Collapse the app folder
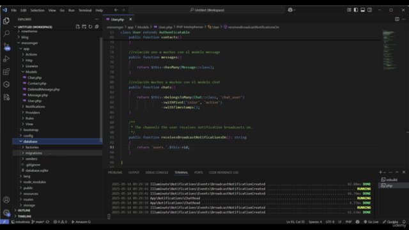The height and width of the screenshot is (230, 409). [27, 49]
